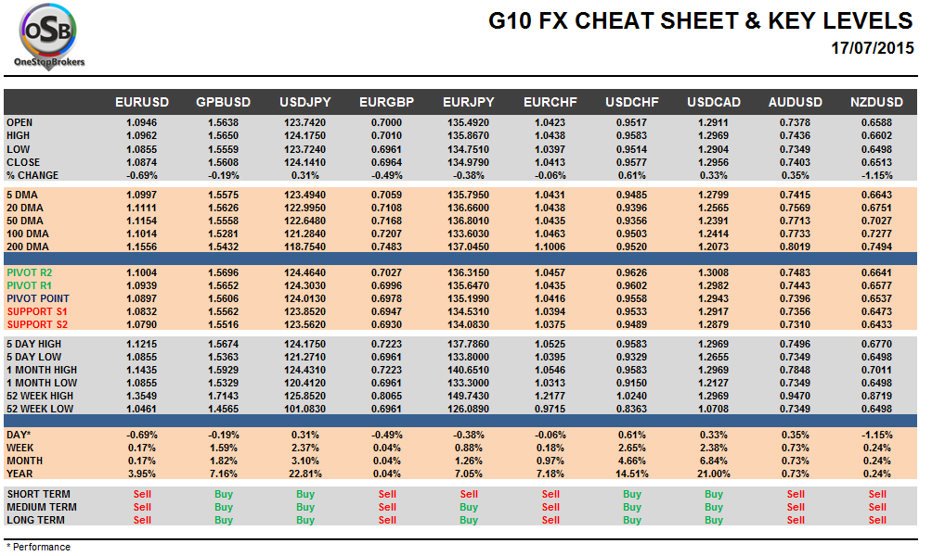Image resolution: width=932 pixels, height=556 pixels.
Task: Click the G10 FX Cheat Sheet title
Action: (700, 21)
